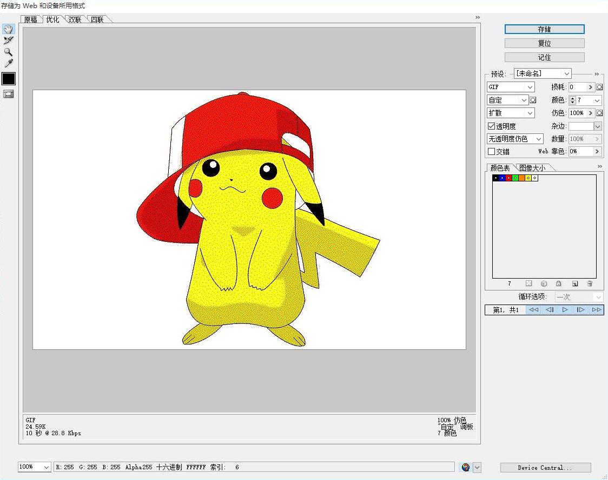Click the 存储 save button
608x480 pixels.
[544, 29]
